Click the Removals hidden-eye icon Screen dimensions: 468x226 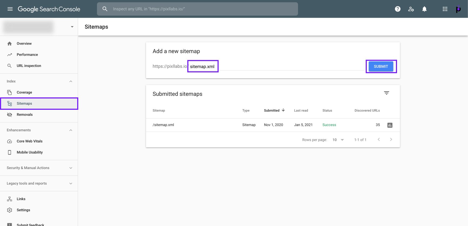(9, 115)
